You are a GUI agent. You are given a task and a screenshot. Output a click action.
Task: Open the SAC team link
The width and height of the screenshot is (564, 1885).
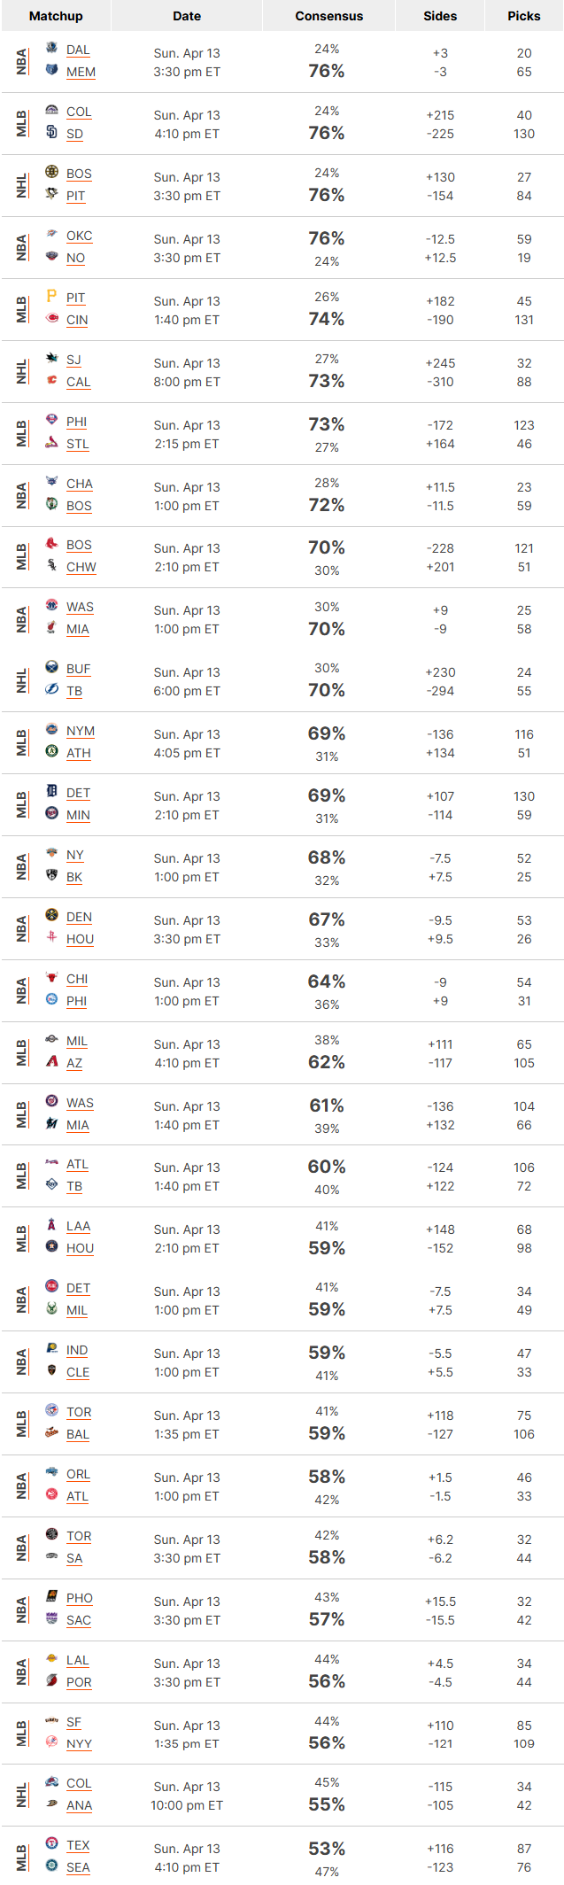click(x=79, y=1620)
